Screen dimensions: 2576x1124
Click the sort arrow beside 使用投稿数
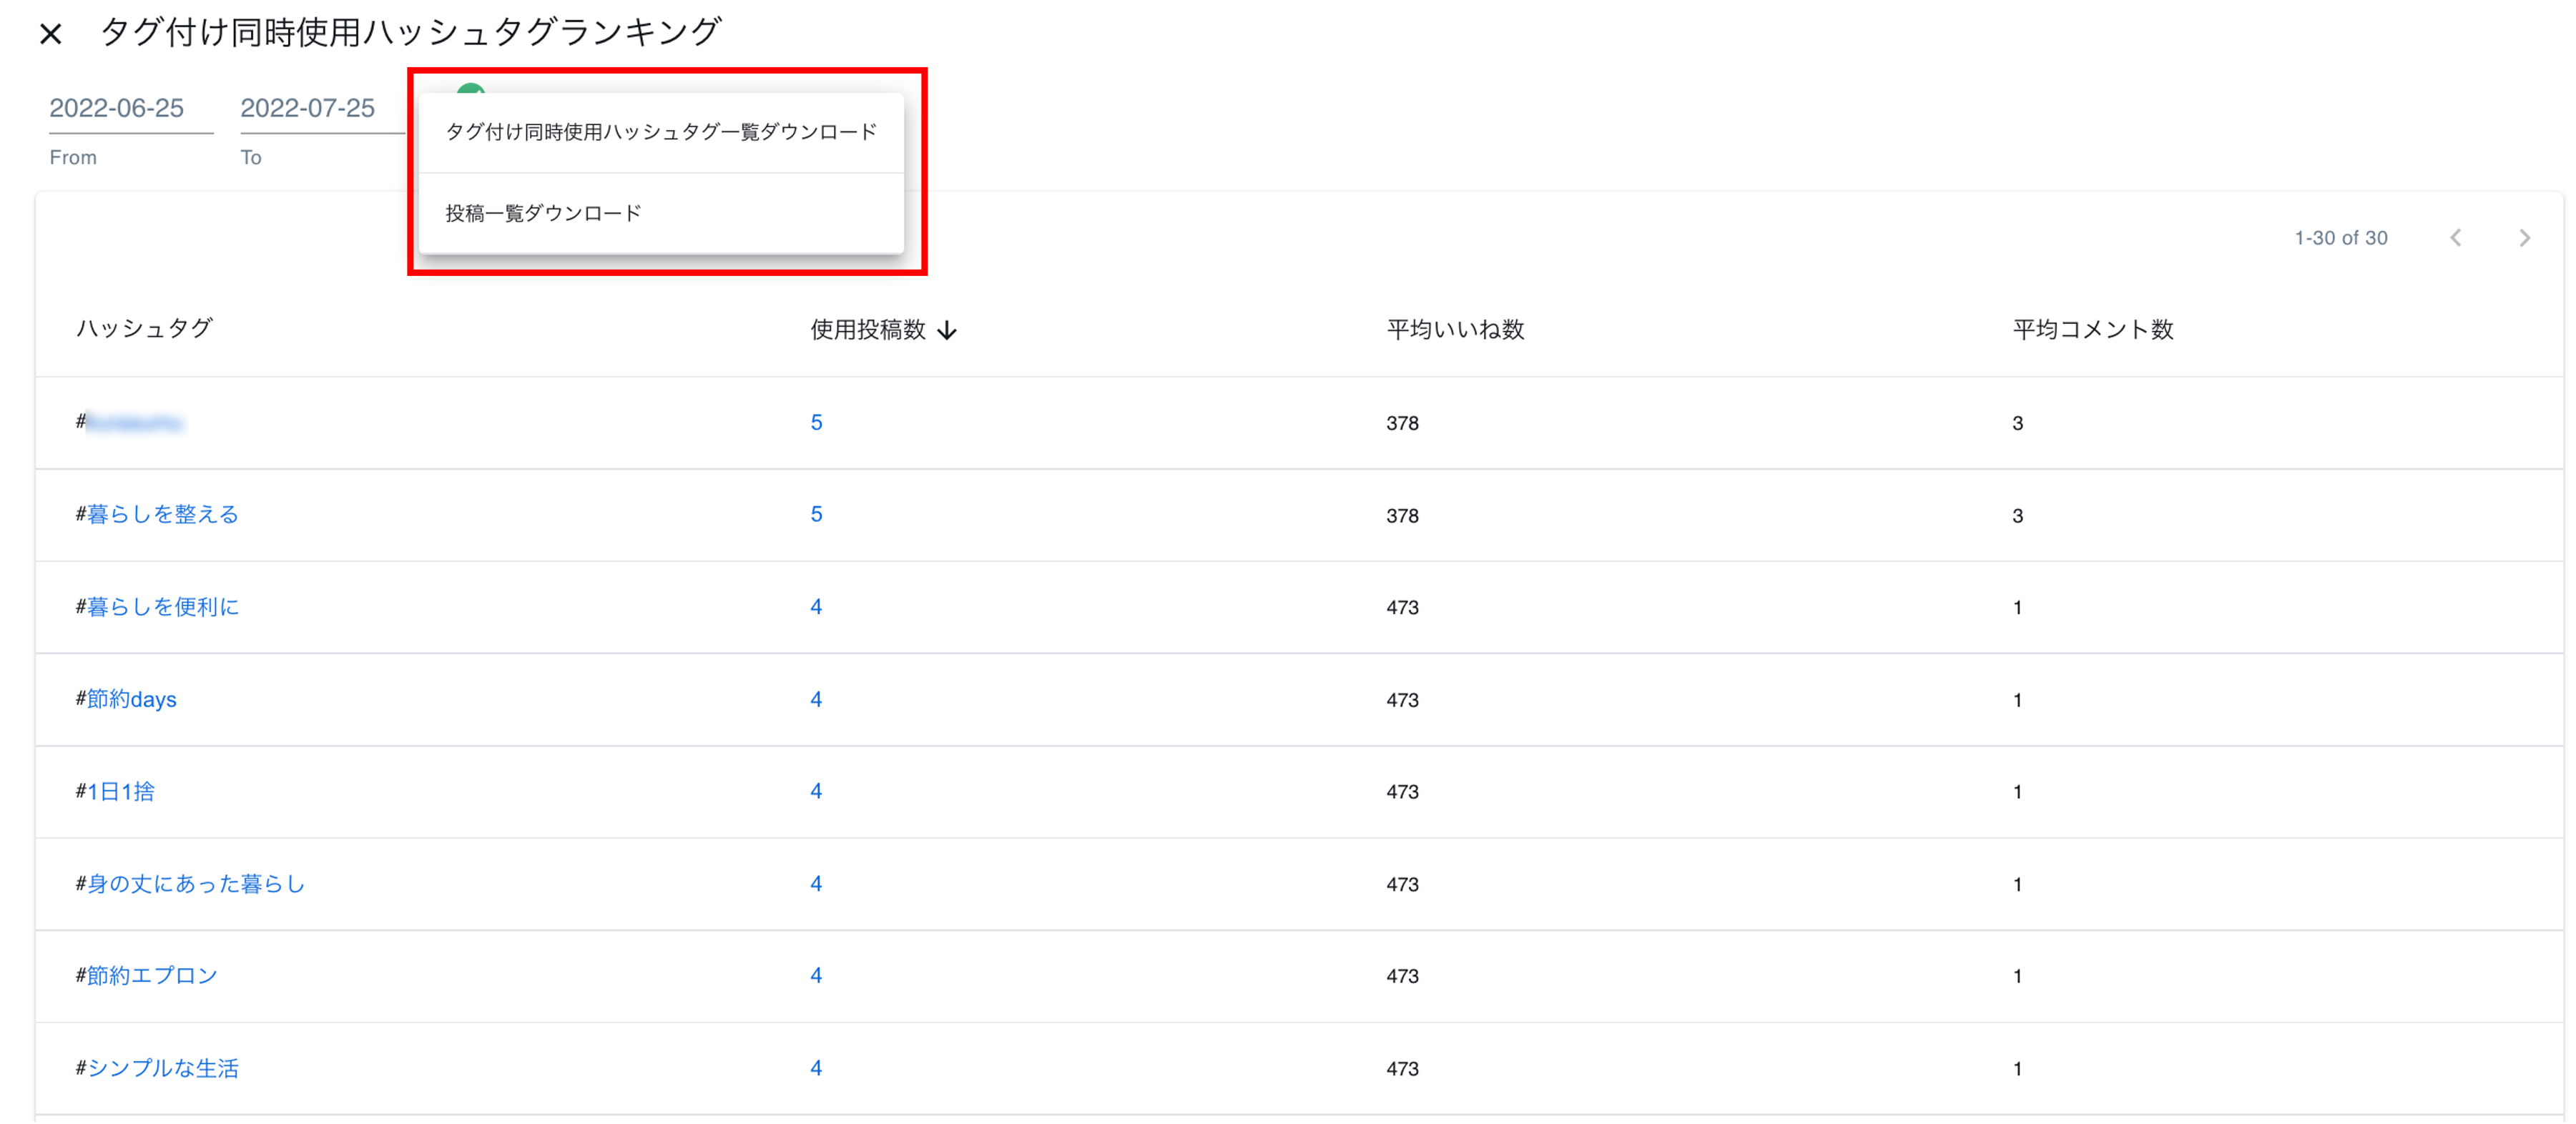point(947,331)
